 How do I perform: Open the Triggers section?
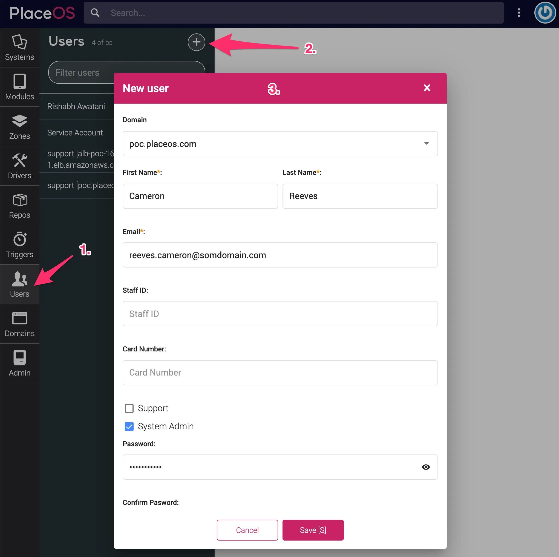point(19,245)
